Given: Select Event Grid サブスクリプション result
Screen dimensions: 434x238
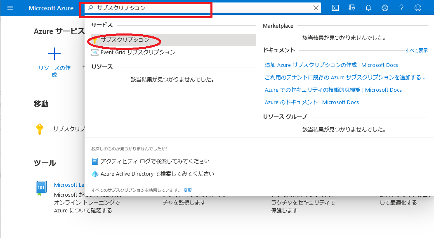Looking at the screenshot, I should click(137, 52).
